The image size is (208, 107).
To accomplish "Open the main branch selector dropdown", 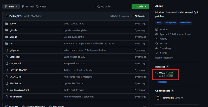I will (x=11, y=6).
